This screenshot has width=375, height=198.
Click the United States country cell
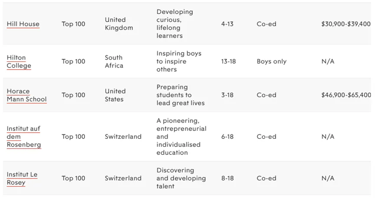(x=115, y=95)
